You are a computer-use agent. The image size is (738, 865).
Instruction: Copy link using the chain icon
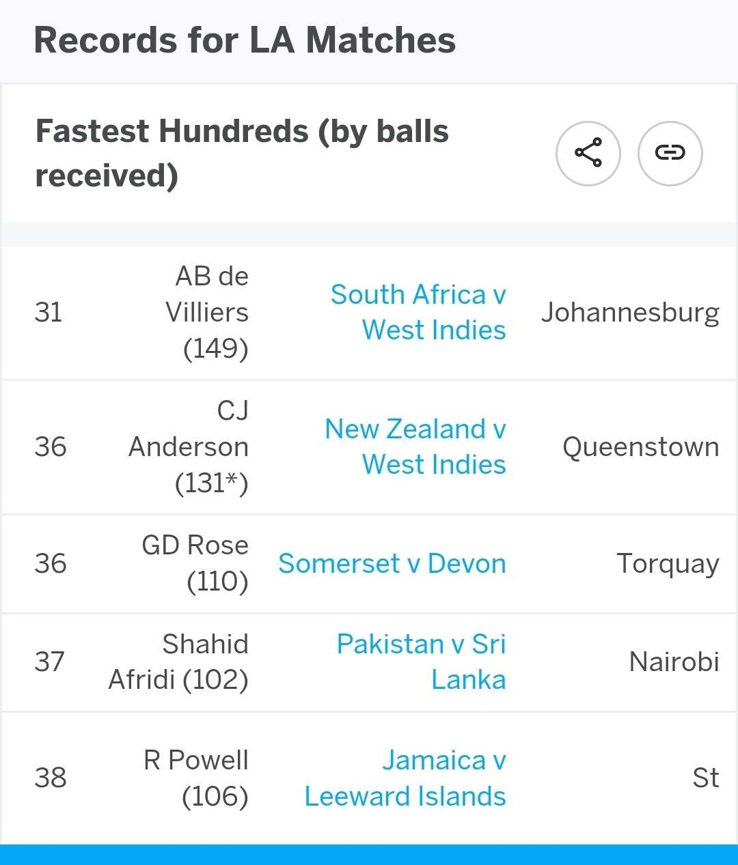click(670, 153)
